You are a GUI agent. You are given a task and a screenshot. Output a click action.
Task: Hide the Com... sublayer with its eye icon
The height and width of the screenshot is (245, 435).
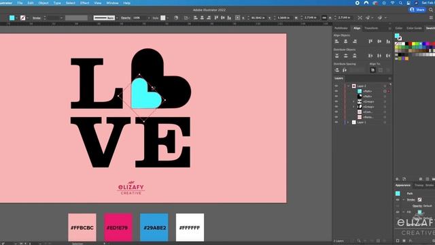click(336, 112)
